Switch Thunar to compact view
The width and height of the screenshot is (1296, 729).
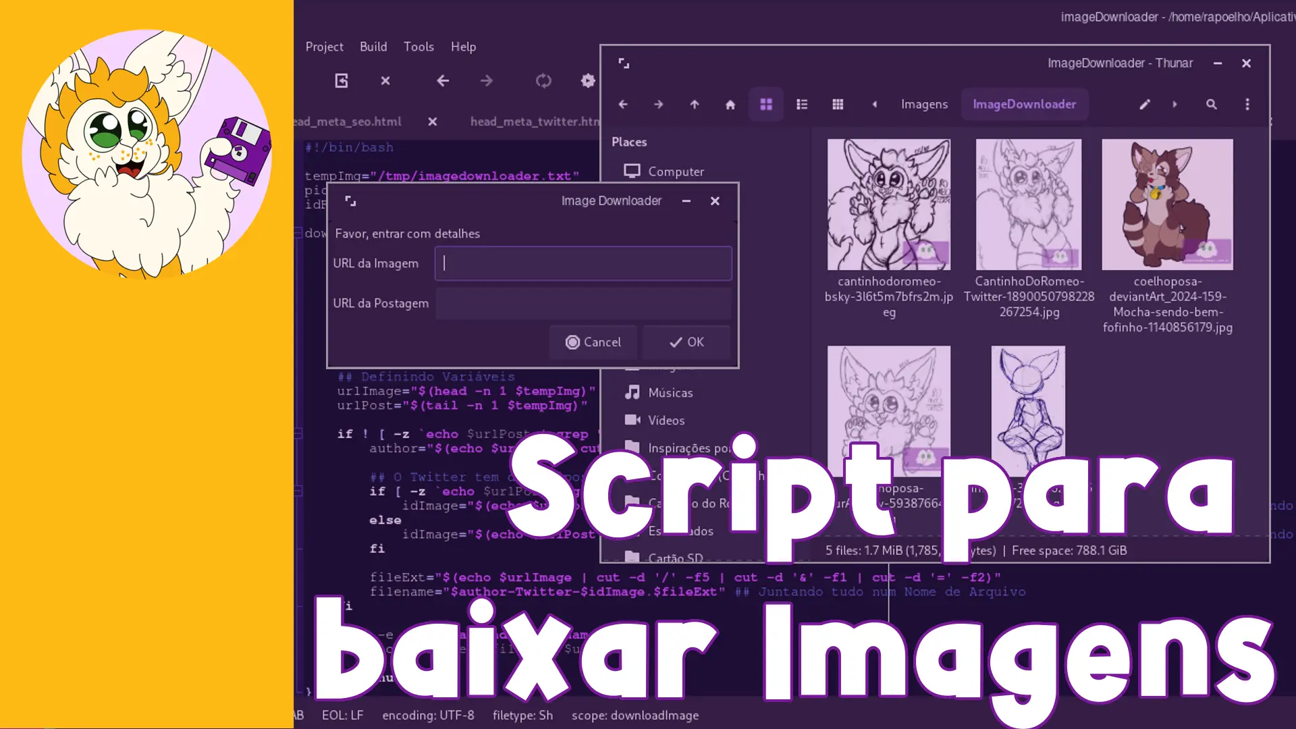pos(838,105)
